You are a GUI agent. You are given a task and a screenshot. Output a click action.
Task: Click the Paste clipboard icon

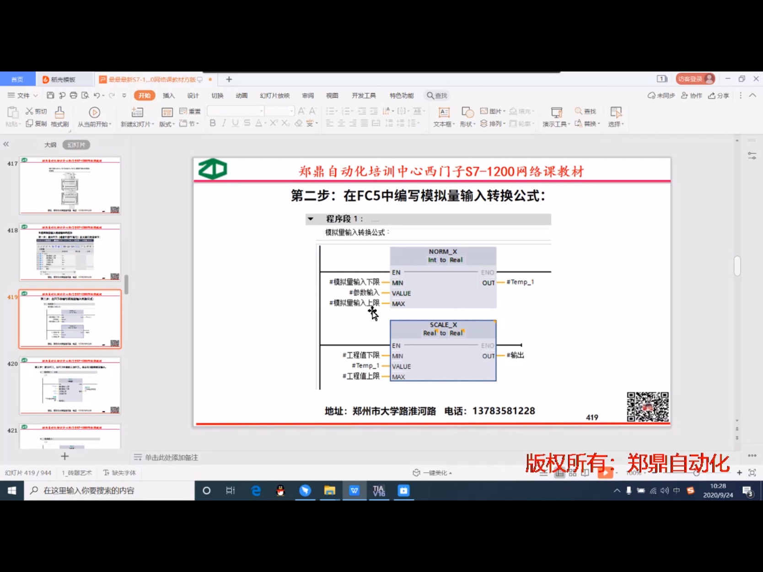12,112
